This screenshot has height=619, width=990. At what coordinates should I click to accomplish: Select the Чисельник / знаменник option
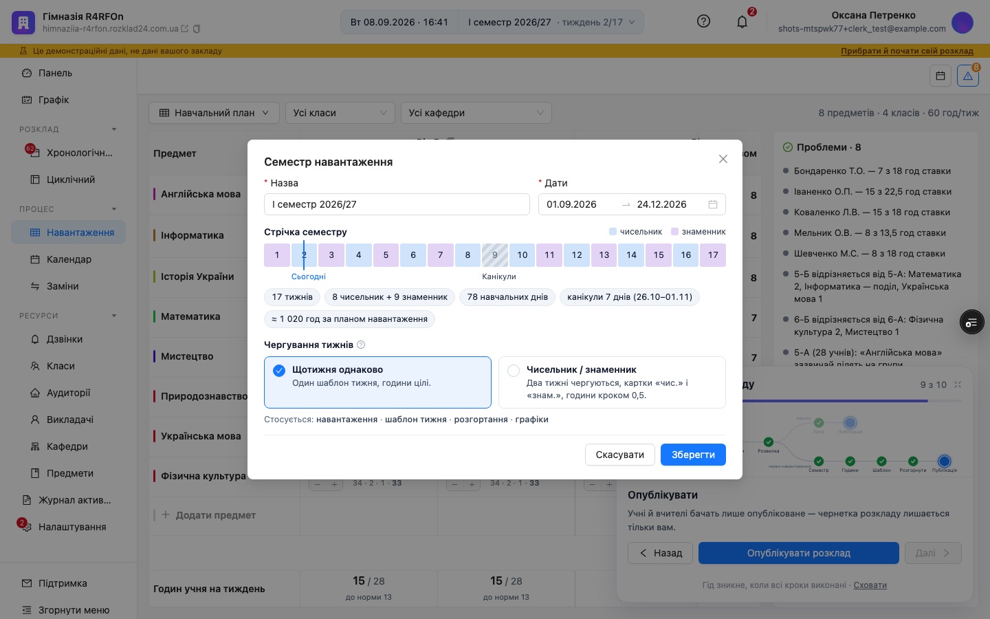click(612, 382)
